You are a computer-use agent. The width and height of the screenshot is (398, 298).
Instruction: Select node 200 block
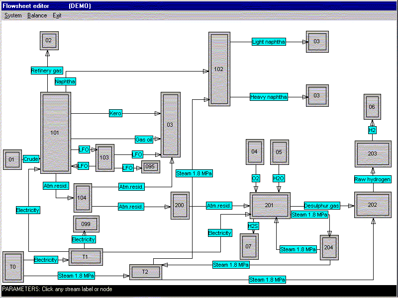tap(180, 205)
